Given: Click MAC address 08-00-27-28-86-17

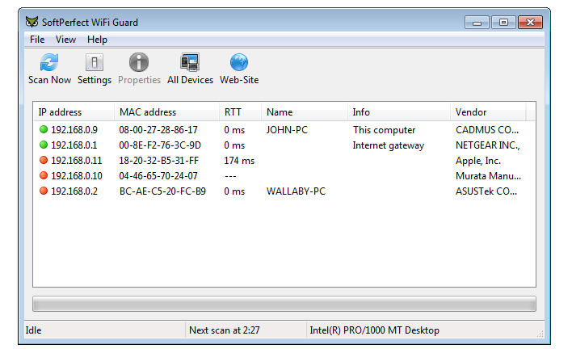Looking at the screenshot, I should point(158,130).
